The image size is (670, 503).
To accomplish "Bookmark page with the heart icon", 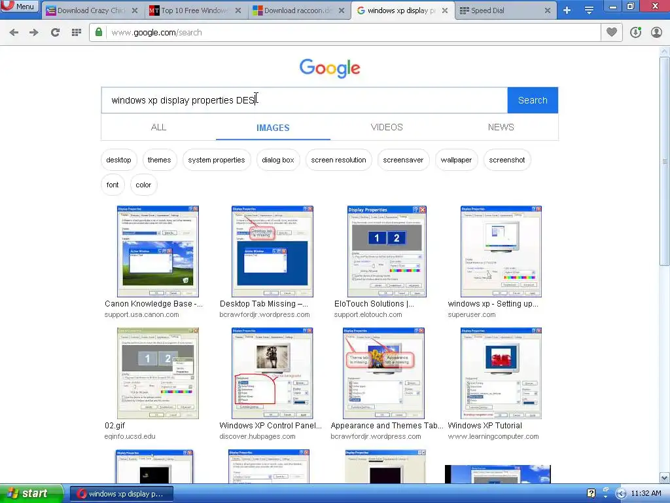I will [612, 33].
